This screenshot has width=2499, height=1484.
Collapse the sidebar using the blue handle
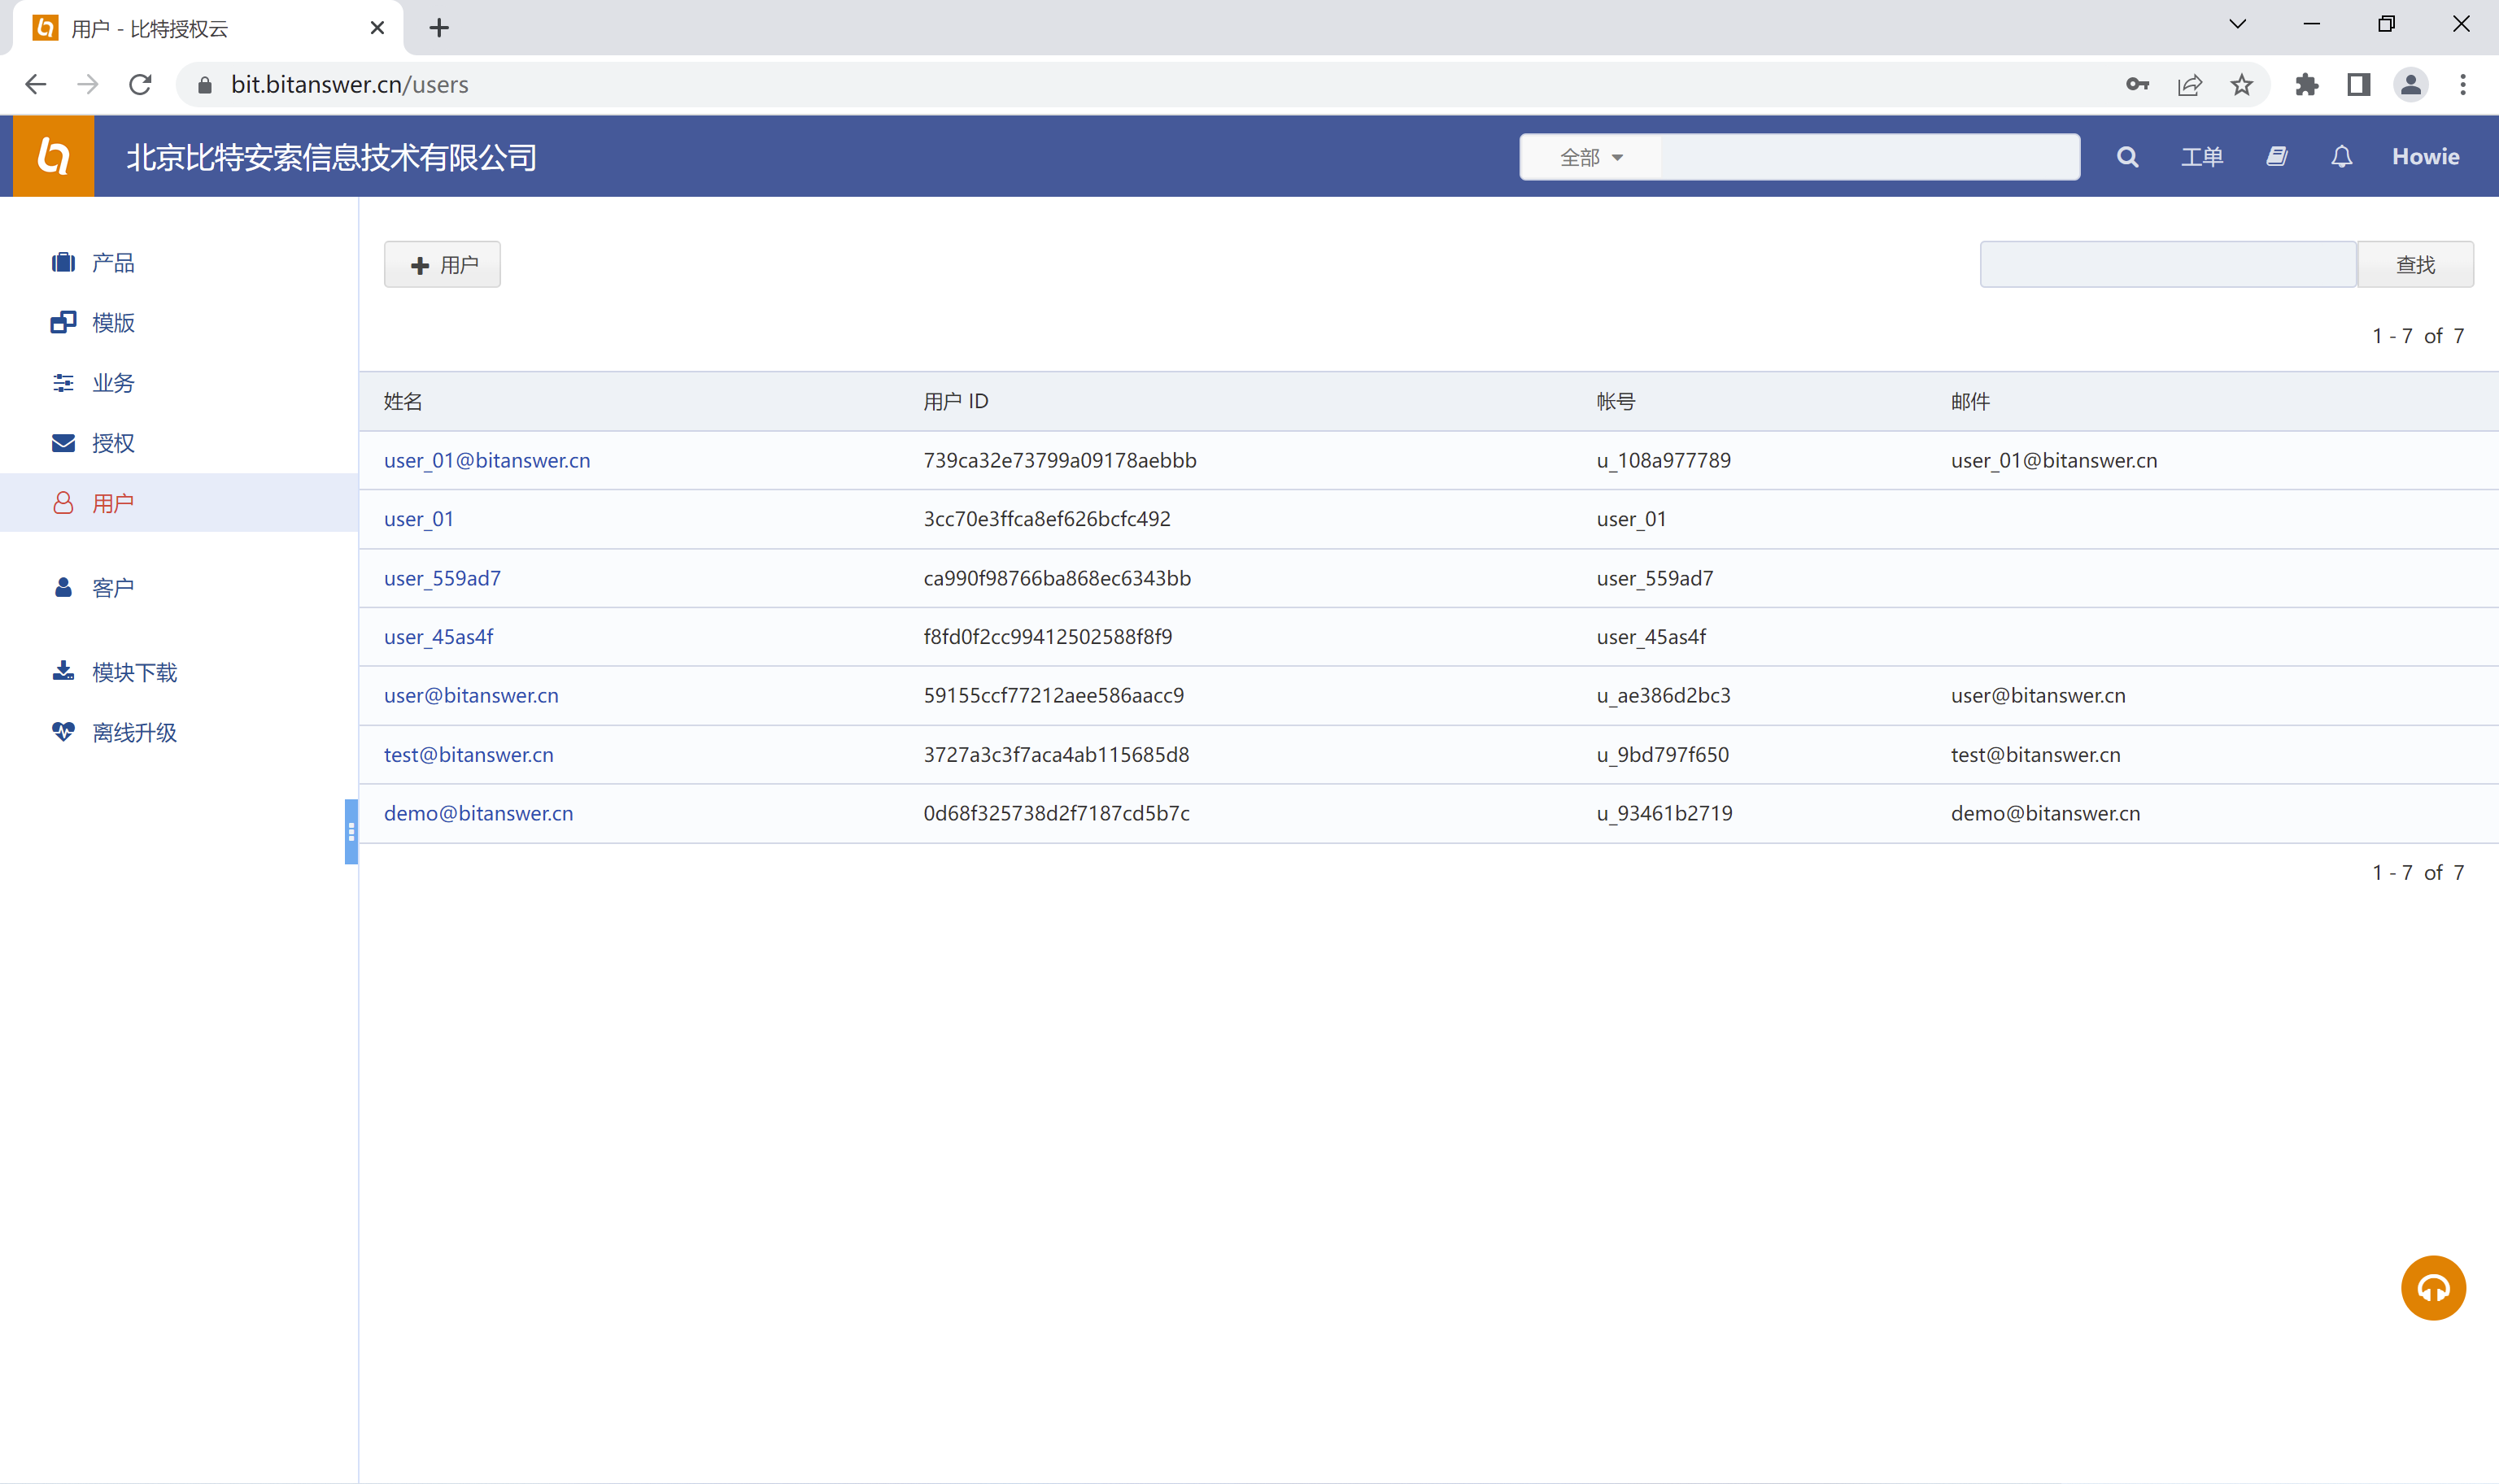point(351,831)
